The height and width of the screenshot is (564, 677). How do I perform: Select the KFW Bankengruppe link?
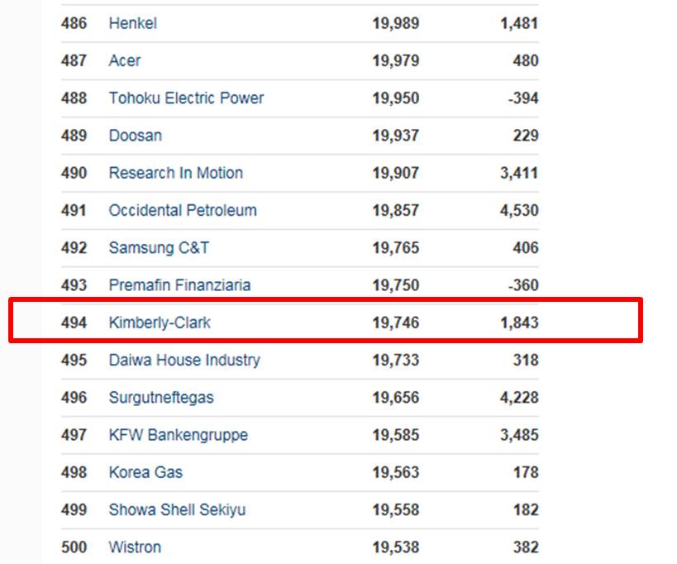coord(179,435)
